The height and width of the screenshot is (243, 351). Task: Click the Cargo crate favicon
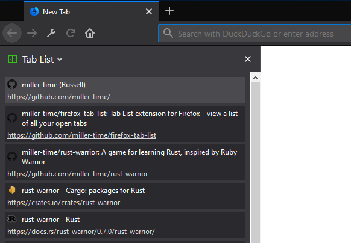pyautogui.click(x=12, y=190)
